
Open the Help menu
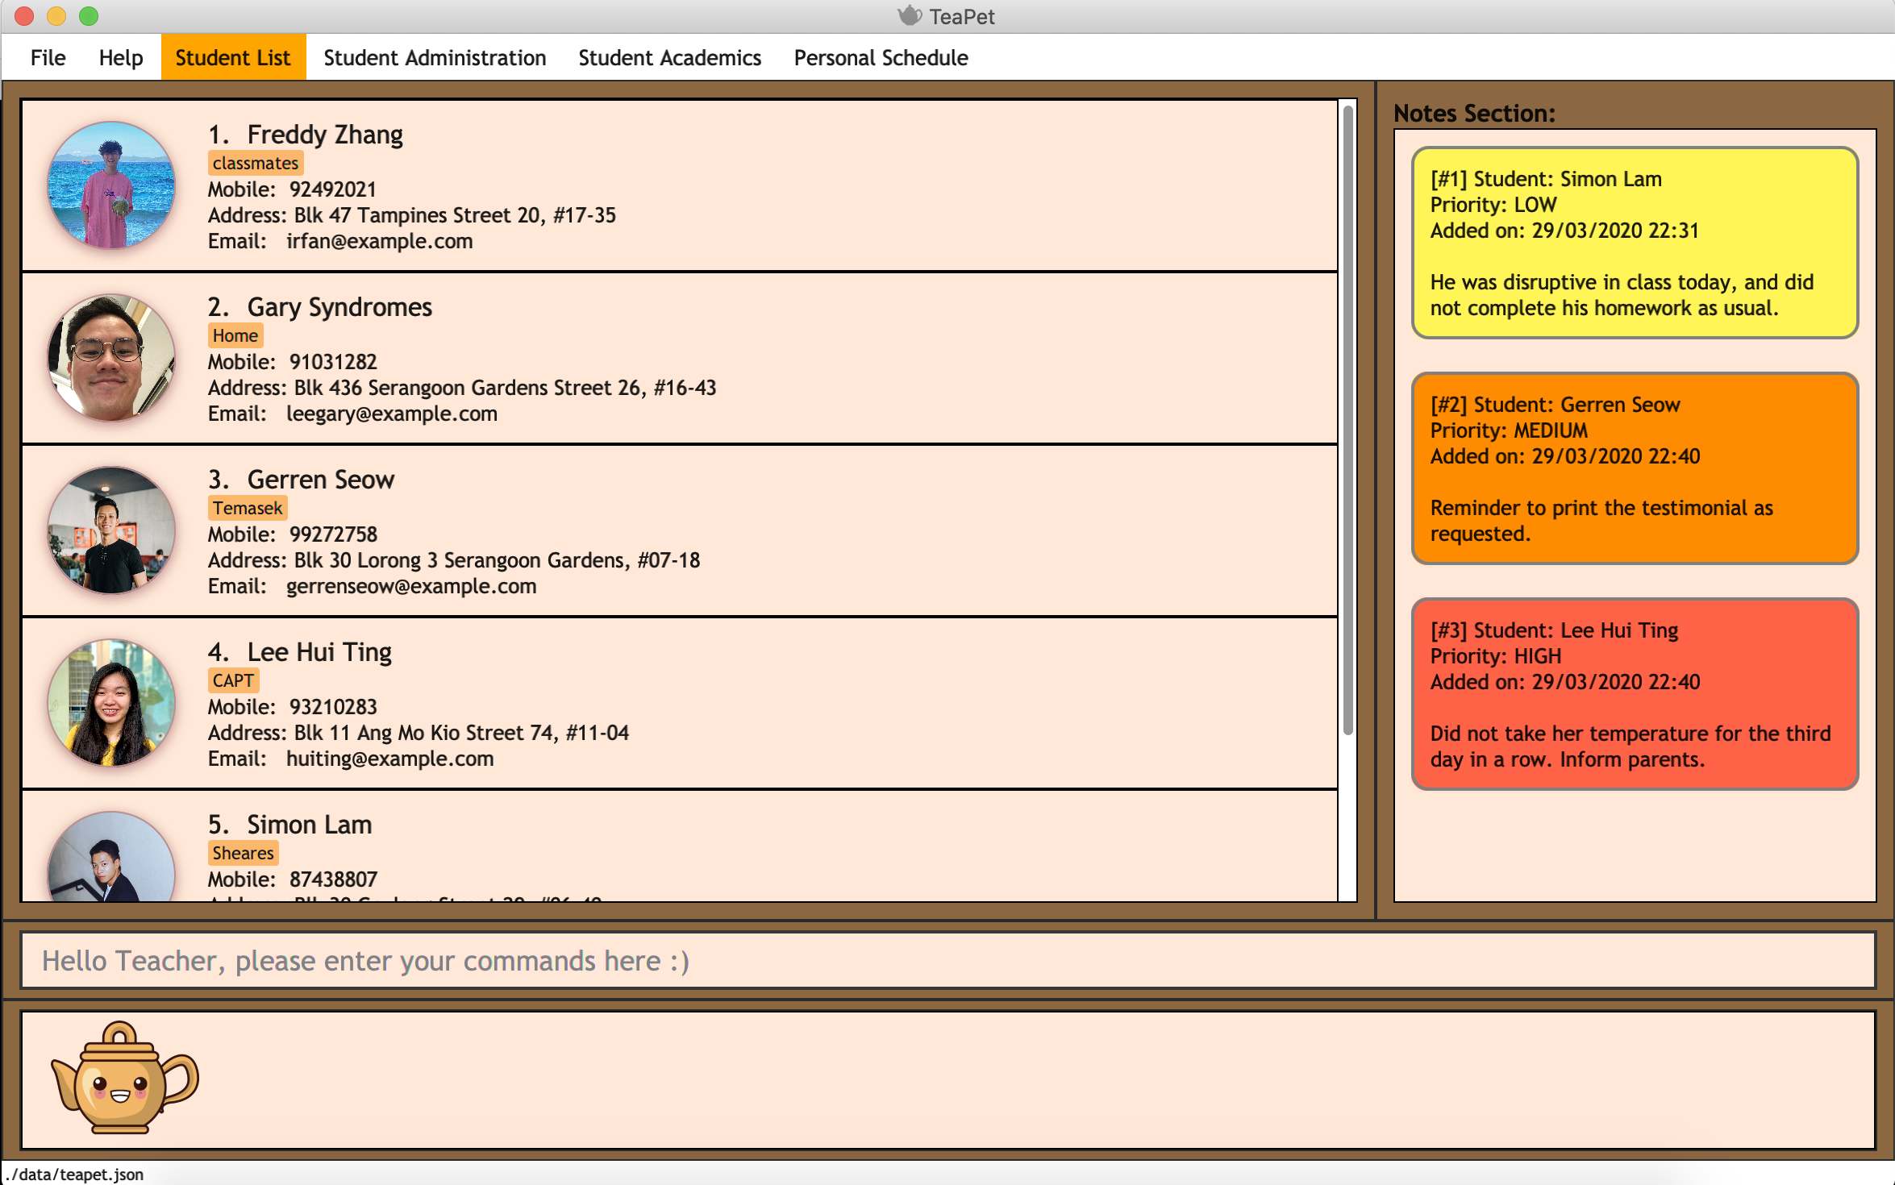coord(120,58)
